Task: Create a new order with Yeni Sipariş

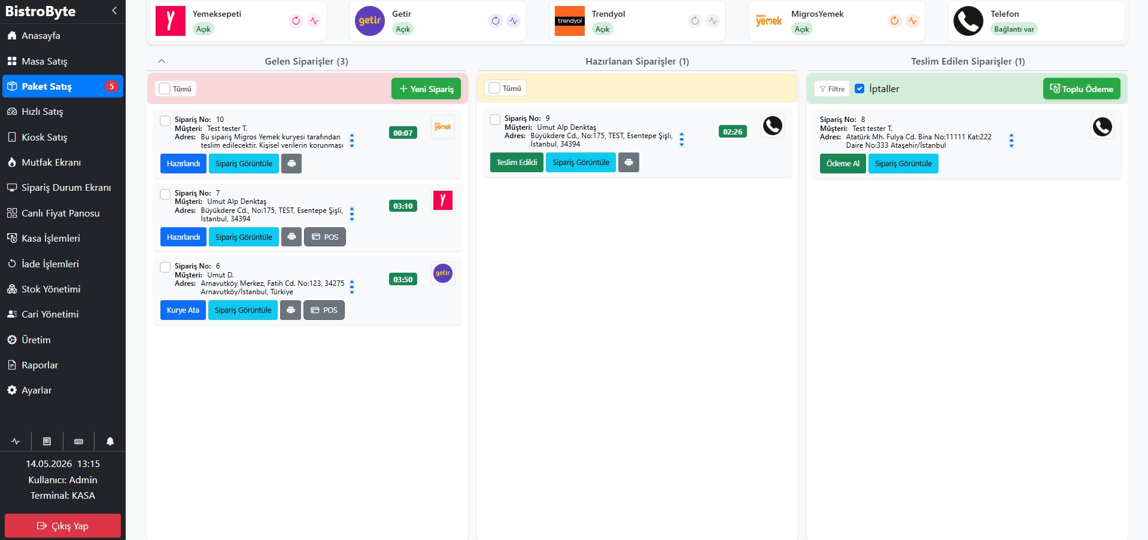Action: [x=426, y=89]
